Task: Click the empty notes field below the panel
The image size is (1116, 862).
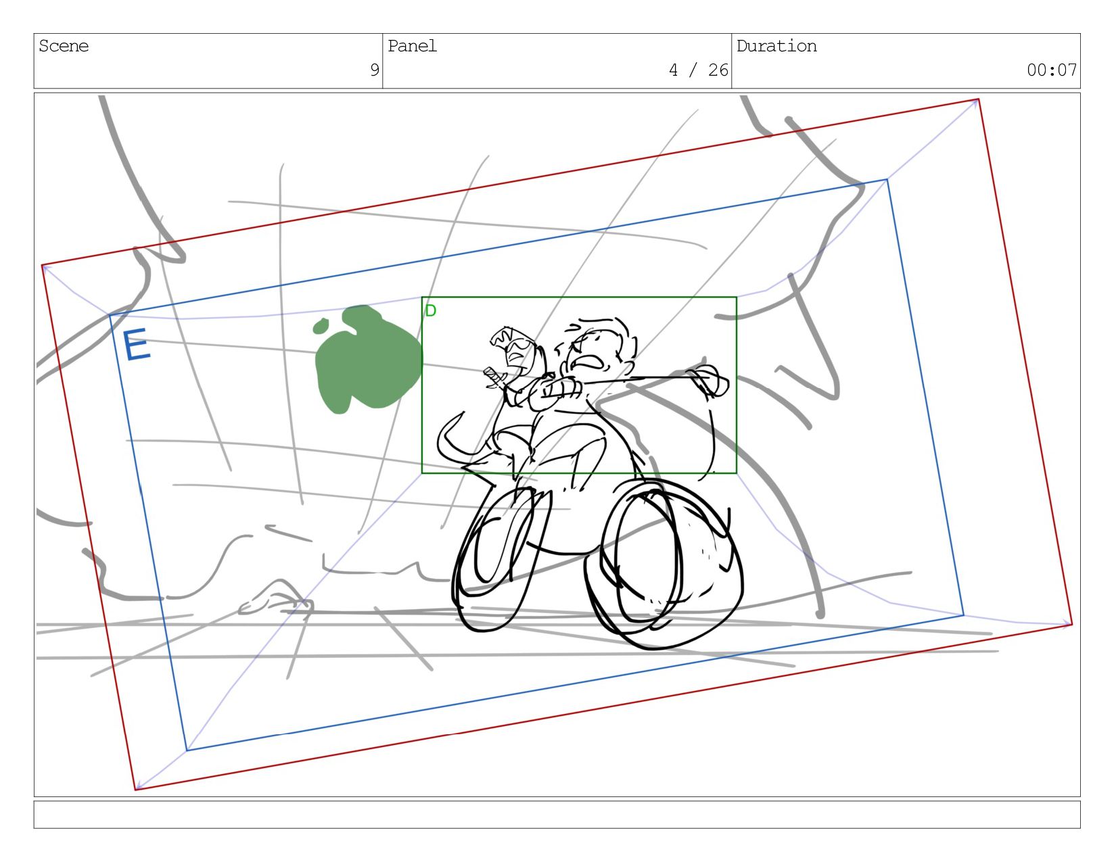Action: 557,815
